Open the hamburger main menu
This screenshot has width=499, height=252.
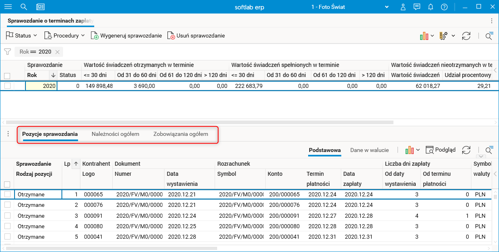click(8, 7)
